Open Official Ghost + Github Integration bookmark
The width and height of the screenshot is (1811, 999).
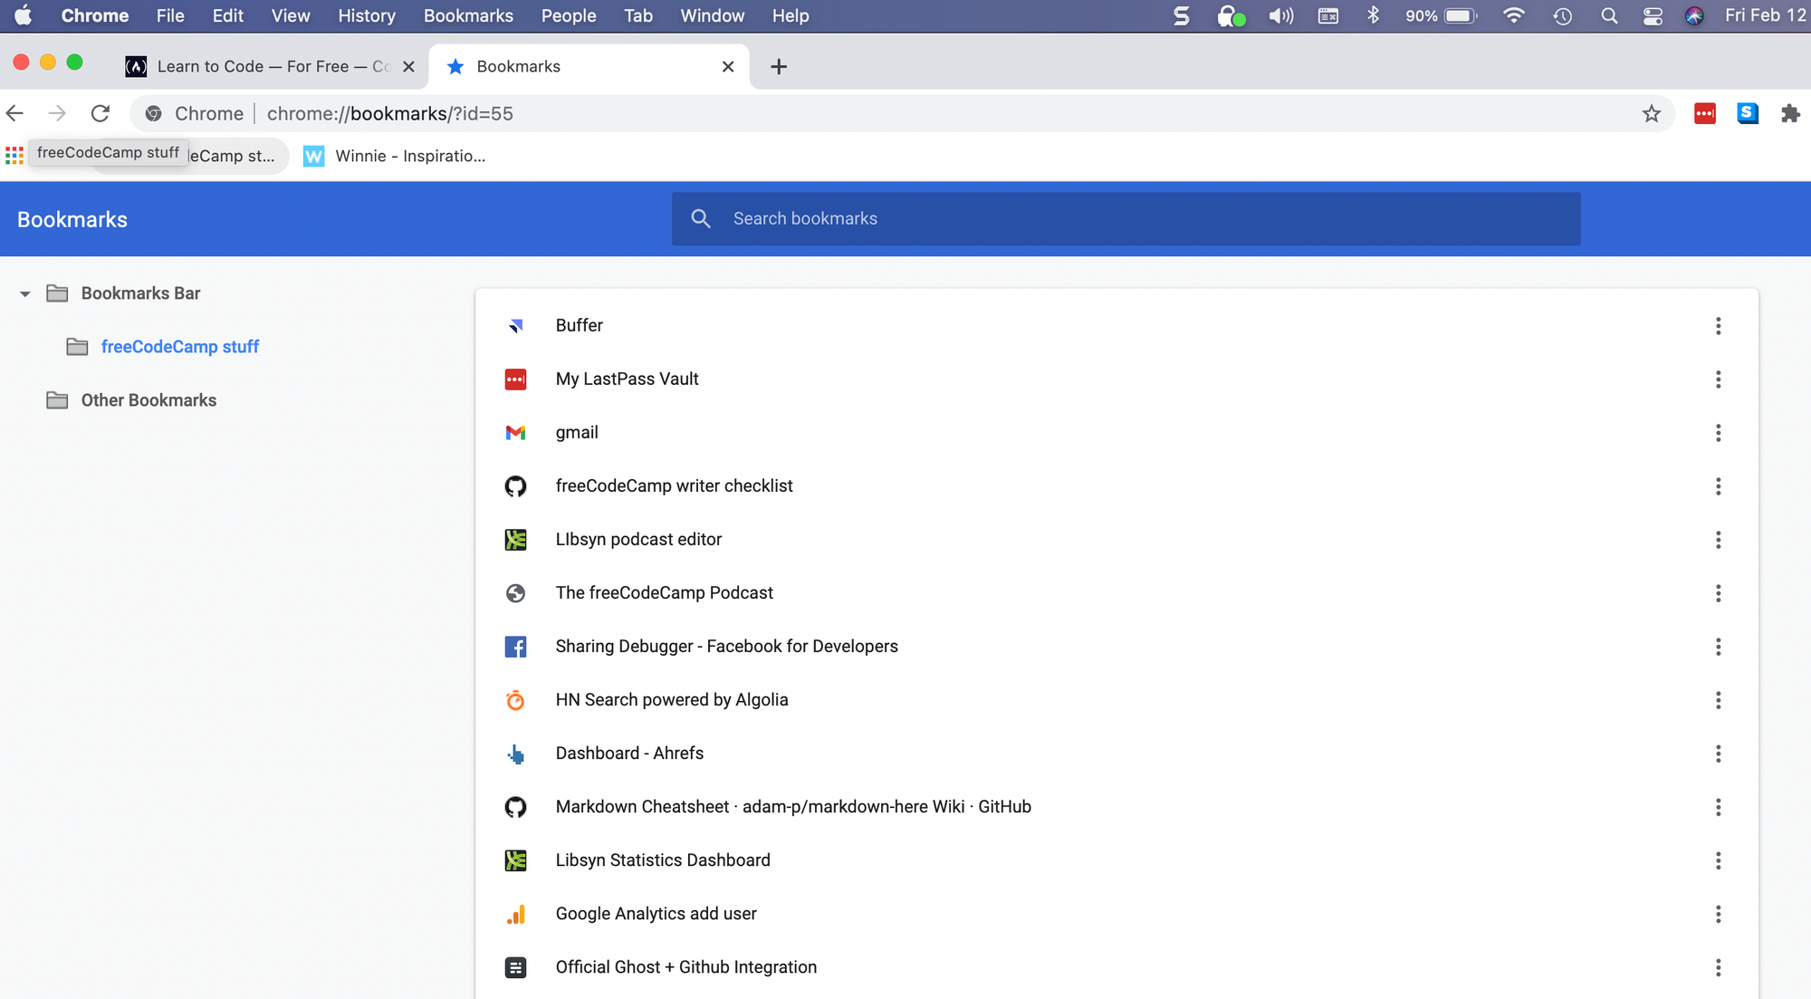click(686, 967)
